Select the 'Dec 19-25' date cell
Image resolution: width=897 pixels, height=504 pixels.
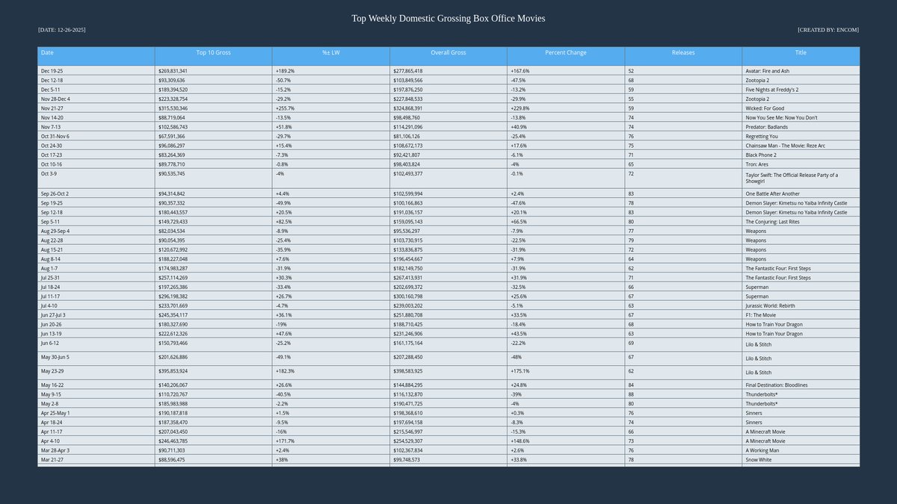[96, 71]
